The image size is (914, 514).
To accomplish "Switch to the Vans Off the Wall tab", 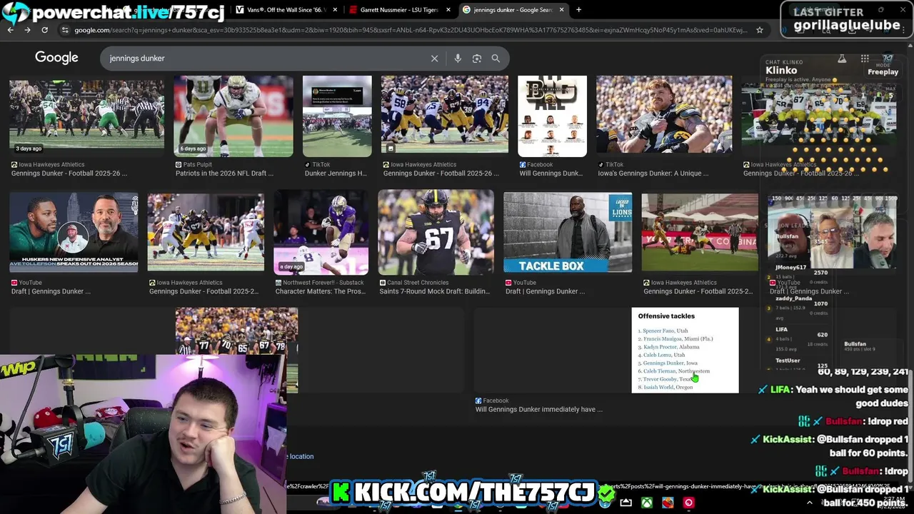I will coord(286,10).
